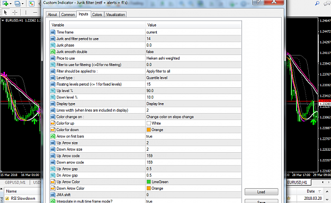The height and width of the screenshot is (203, 331).
Task: Click the Level type variable icon
Action: [53, 78]
